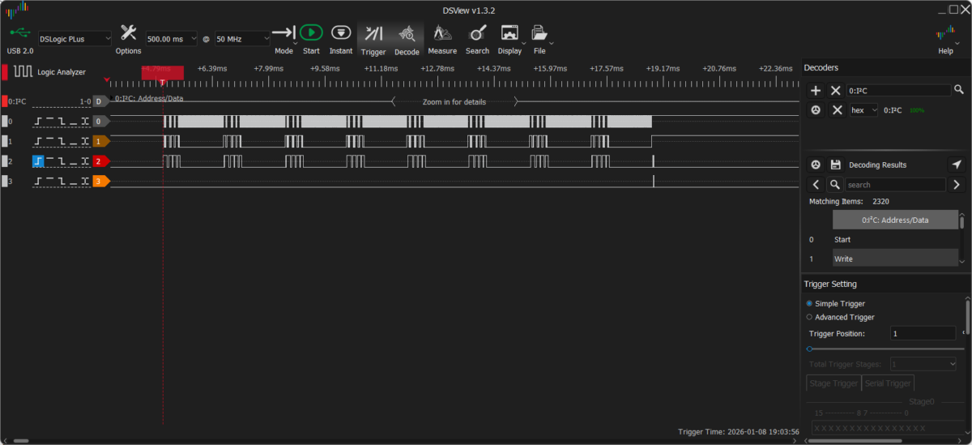Expand the DSLogic PLus device dropdown
The height and width of the screenshot is (445, 972).
coord(75,39)
